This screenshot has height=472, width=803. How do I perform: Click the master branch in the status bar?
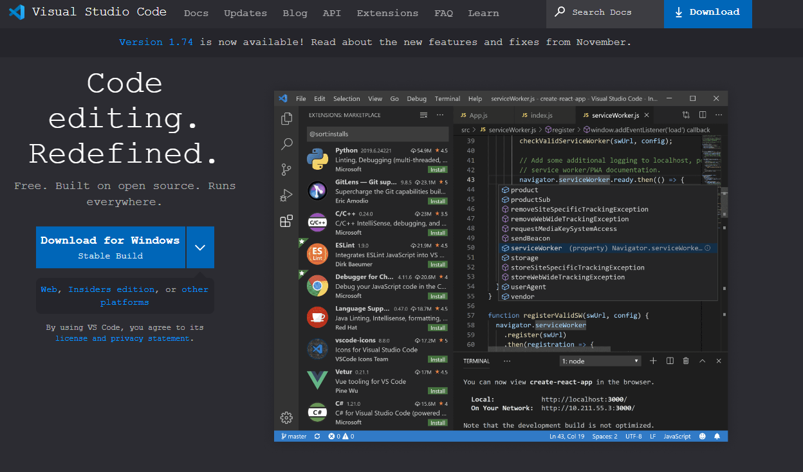click(x=293, y=436)
